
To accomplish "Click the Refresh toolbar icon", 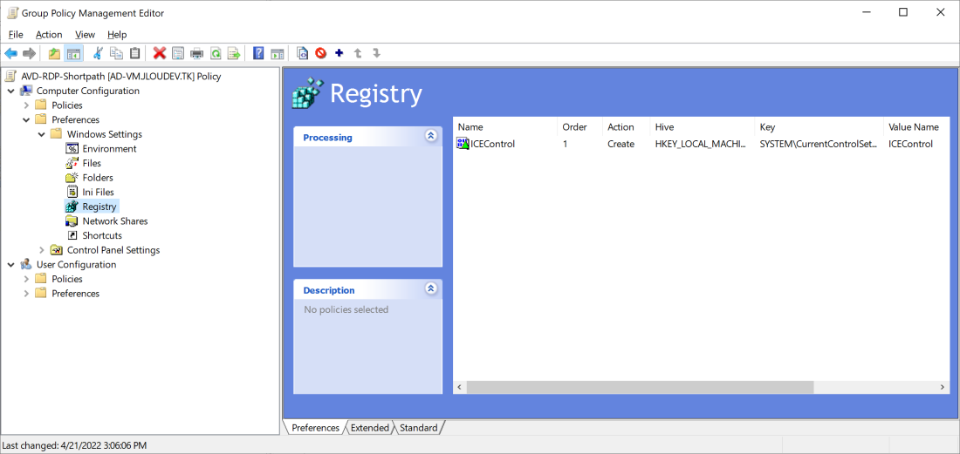I will tap(215, 54).
